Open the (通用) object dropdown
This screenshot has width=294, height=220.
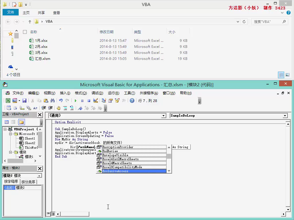tap(163, 116)
